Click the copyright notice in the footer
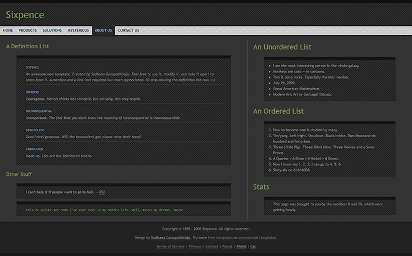Viewport: 412px width, 256px height. 206,229
